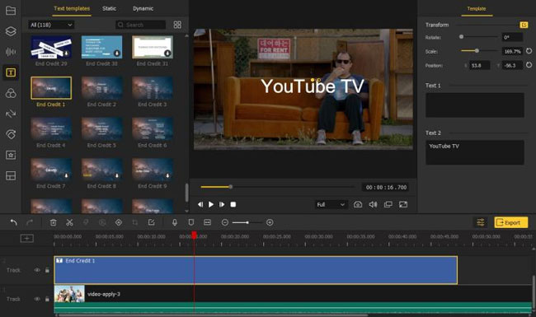Image resolution: width=536 pixels, height=317 pixels.
Task: Click the Text 2 YouTube TV field
Action: coord(474,152)
